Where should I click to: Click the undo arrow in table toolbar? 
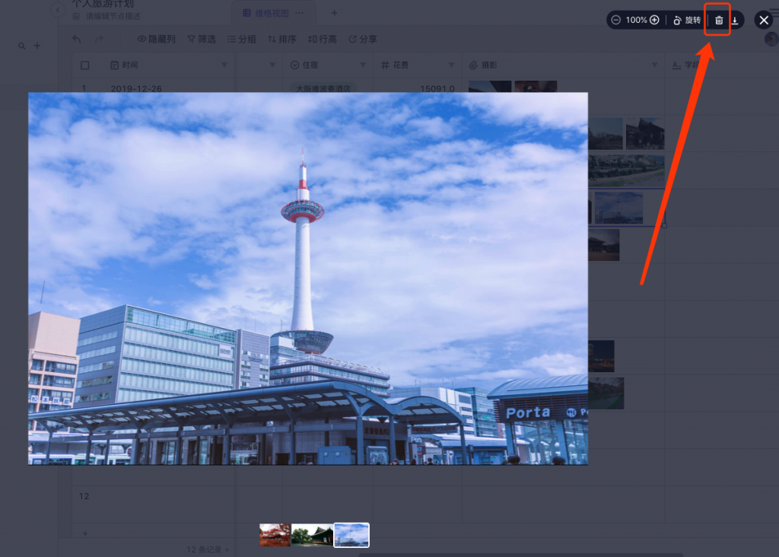(77, 39)
